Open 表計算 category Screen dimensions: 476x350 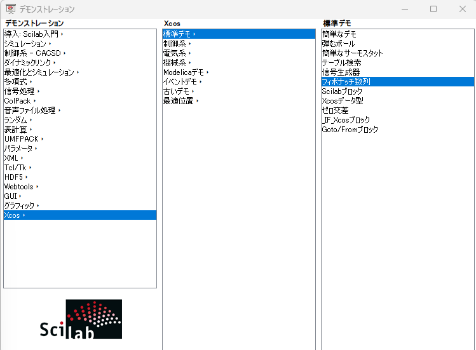[80, 130]
